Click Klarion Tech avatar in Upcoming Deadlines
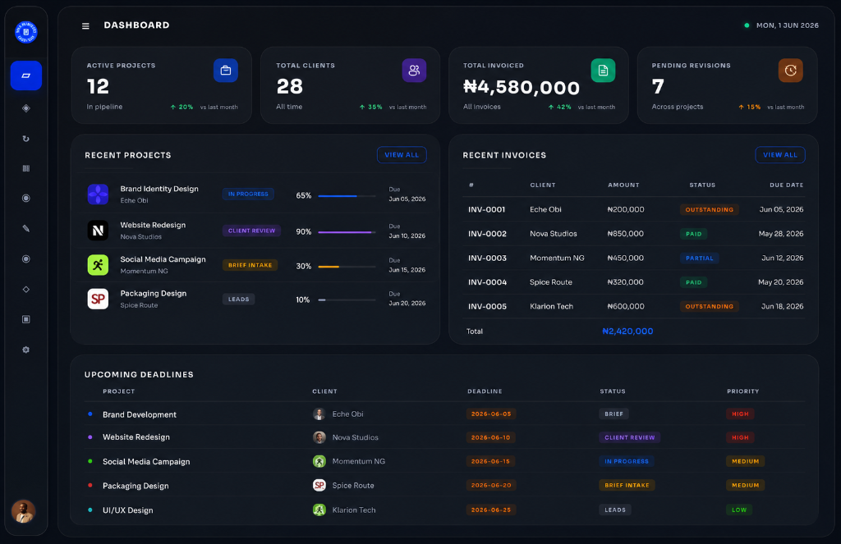The width and height of the screenshot is (841, 544). (319, 510)
